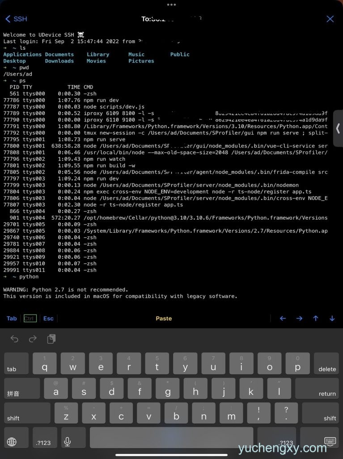Go back to the SSH list
Viewport: 343px width, 459px height.
coord(16,19)
